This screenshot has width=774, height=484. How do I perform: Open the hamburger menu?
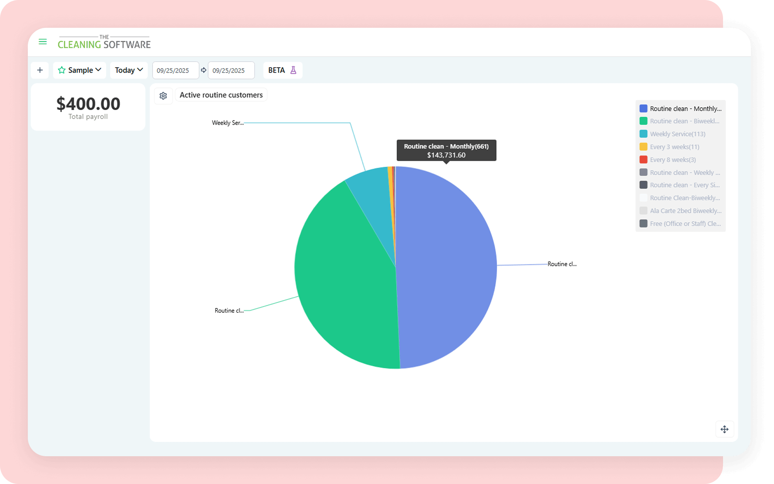(42, 42)
